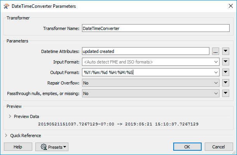Image resolution: width=237 pixels, height=155 pixels.
Task: Open the arrow menu beside Input Format
Action: point(226,62)
